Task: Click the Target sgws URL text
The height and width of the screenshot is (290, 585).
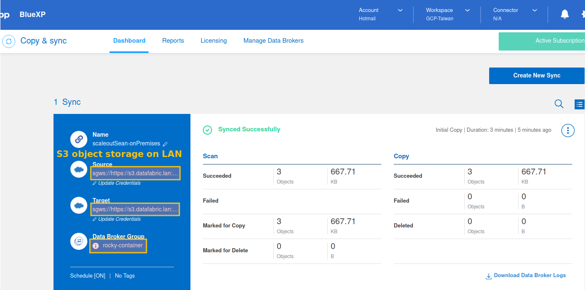Action: 135,209
